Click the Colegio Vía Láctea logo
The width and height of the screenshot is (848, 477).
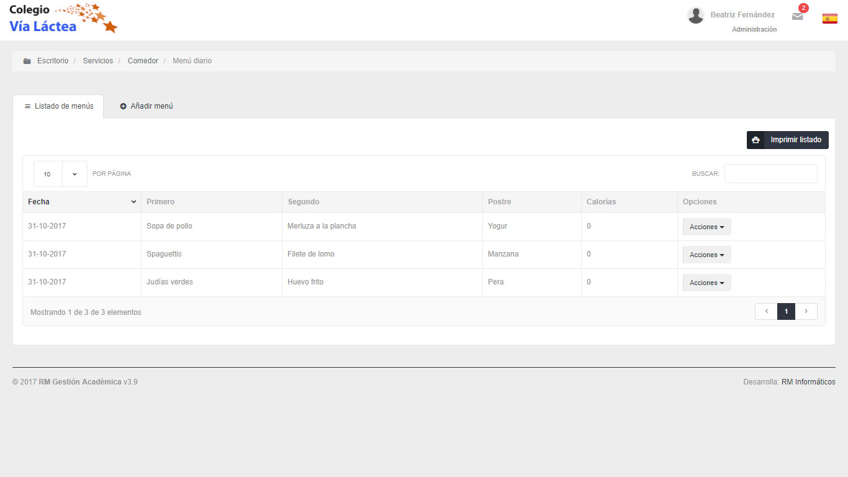pyautogui.click(x=63, y=19)
